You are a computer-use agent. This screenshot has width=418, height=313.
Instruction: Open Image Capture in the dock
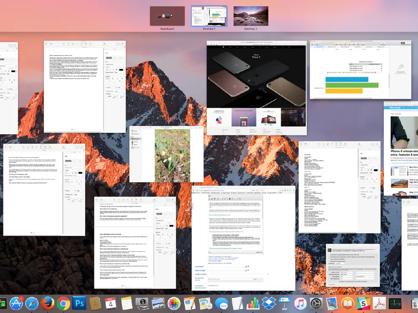click(x=142, y=303)
